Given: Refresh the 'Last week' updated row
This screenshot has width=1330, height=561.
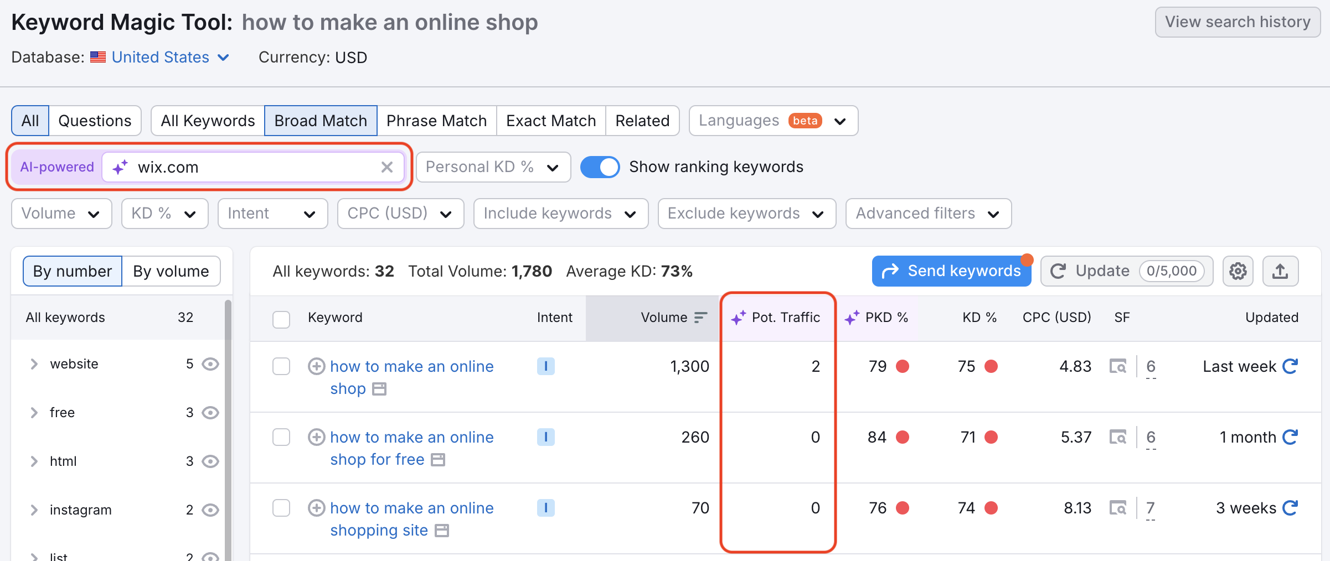Looking at the screenshot, I should (1290, 366).
